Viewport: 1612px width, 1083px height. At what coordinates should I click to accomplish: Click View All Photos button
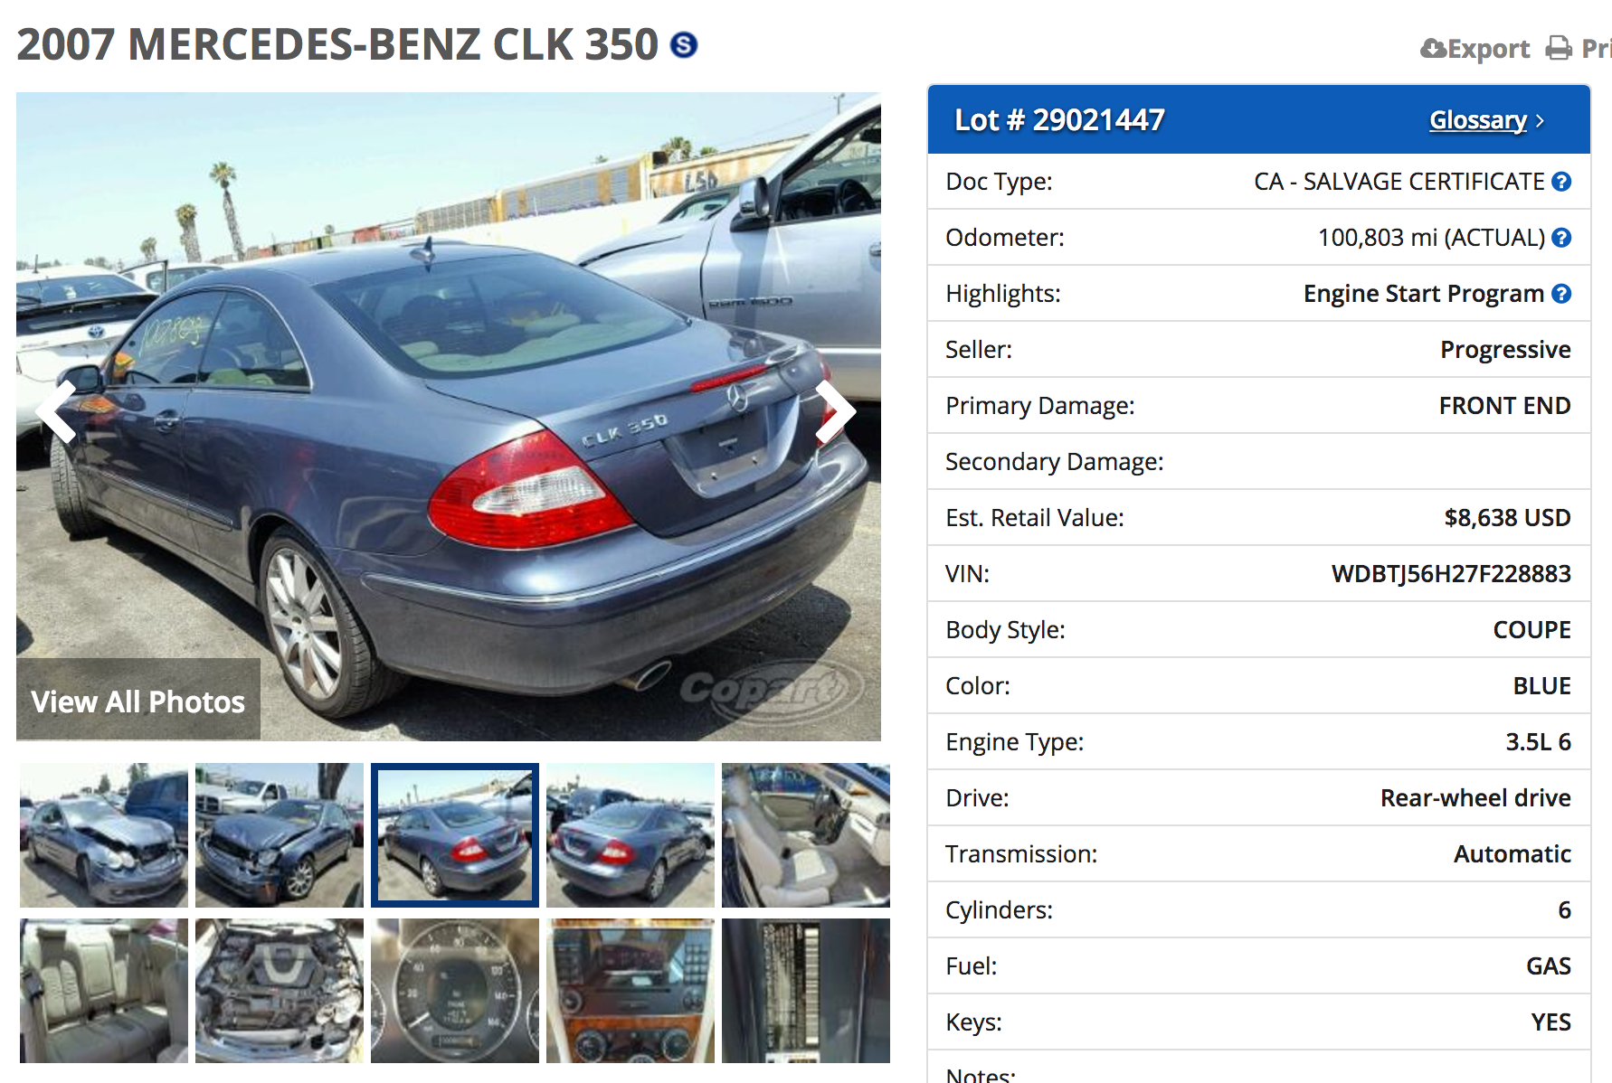click(x=138, y=700)
